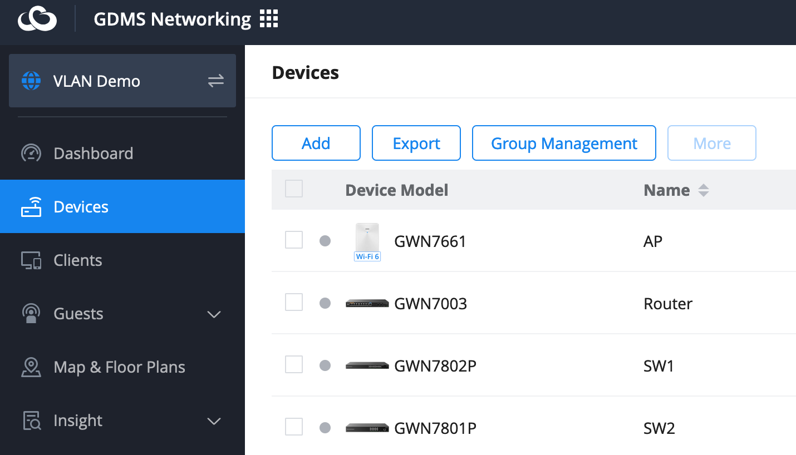The height and width of the screenshot is (455, 796).
Task: Click the Export button
Action: tap(416, 143)
